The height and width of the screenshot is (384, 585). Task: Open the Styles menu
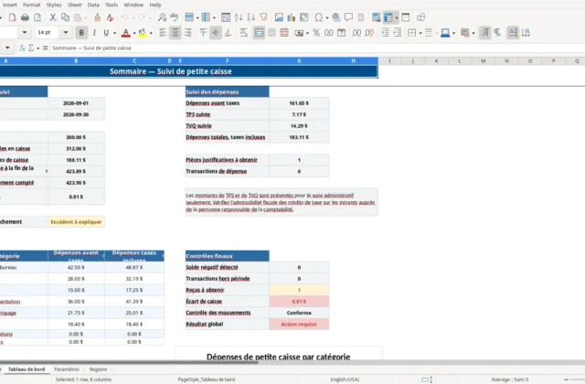pyautogui.click(x=54, y=5)
